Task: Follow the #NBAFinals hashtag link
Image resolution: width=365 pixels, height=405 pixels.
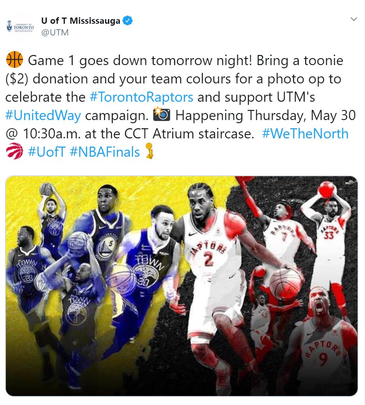Action: [x=105, y=152]
